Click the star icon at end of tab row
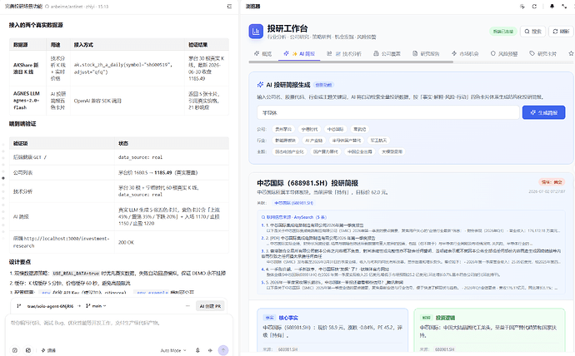 (571, 53)
